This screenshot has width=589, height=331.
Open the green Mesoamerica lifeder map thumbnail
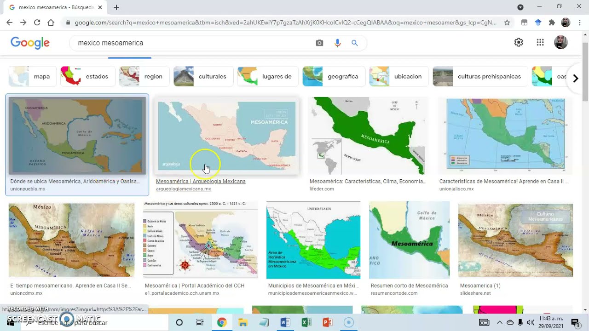coord(369,136)
